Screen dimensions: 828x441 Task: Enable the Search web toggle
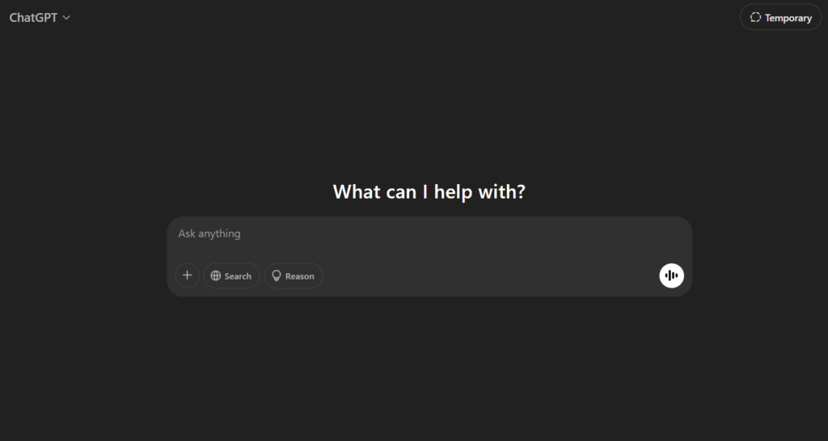click(x=231, y=276)
